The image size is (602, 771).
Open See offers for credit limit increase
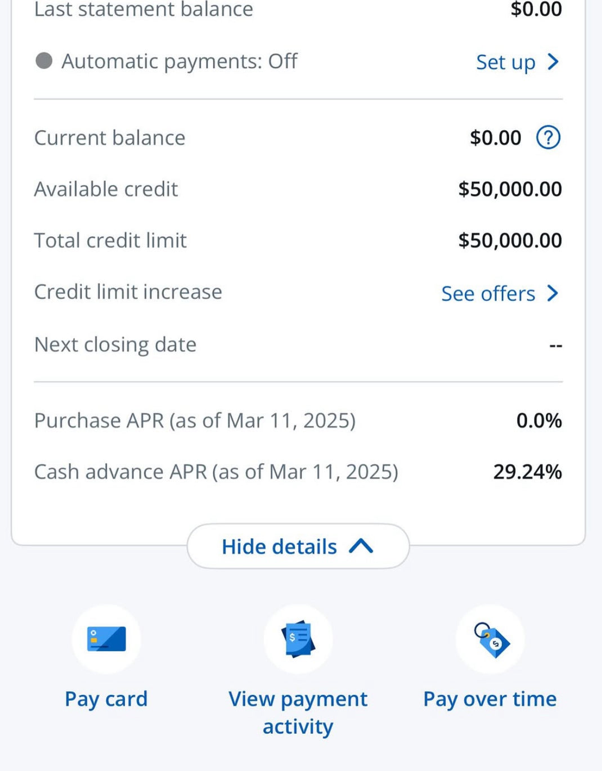[488, 293]
